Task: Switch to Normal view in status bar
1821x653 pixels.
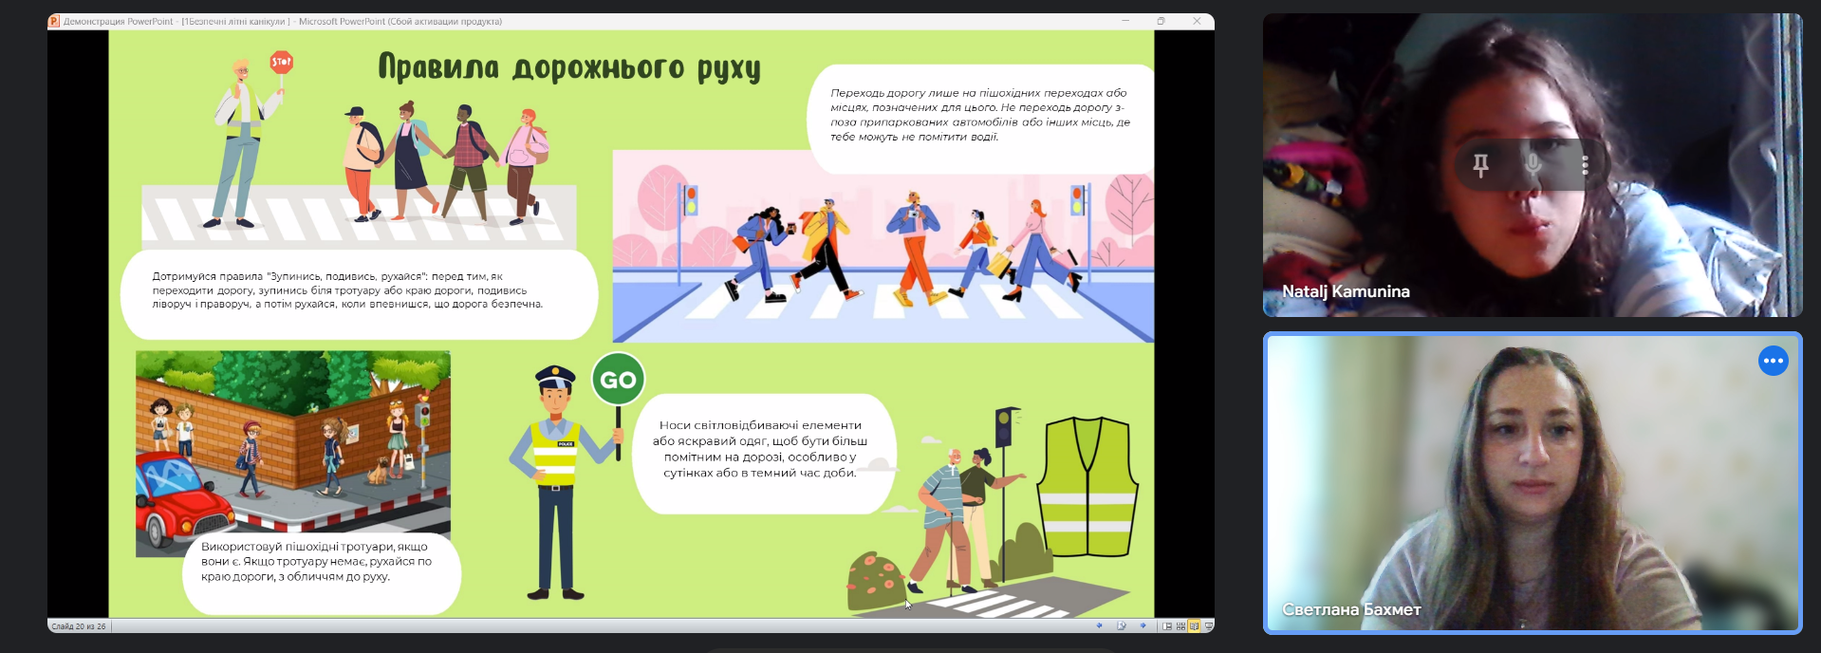Action: 1167,625
